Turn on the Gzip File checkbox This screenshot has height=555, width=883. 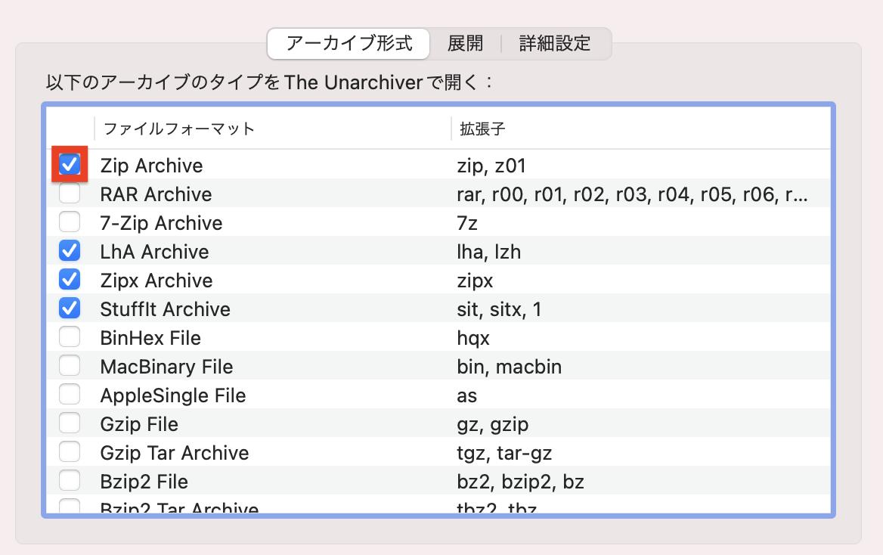click(70, 423)
